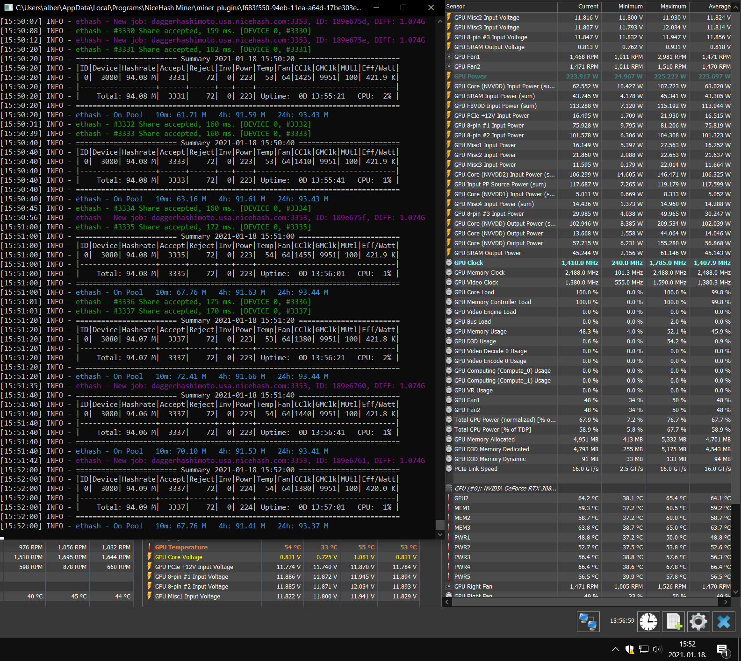The height and width of the screenshot is (661, 741).
Task: Start logging with the sheet-plus icon
Action: (x=674, y=622)
